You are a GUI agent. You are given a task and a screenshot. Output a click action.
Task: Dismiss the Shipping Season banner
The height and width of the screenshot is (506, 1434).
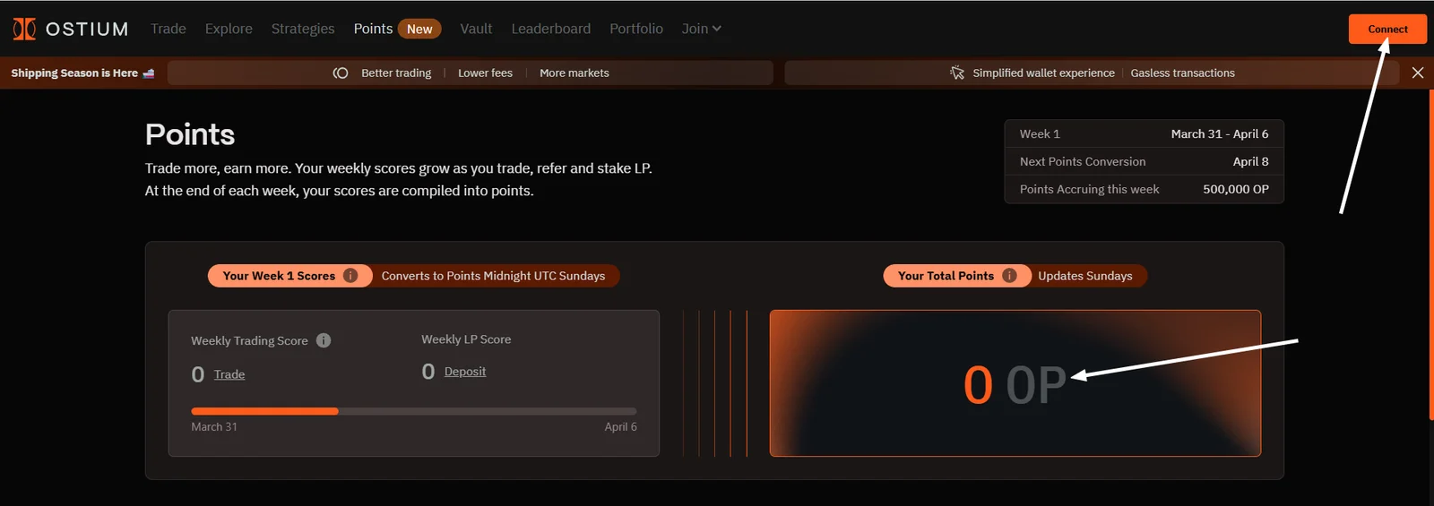click(1418, 73)
